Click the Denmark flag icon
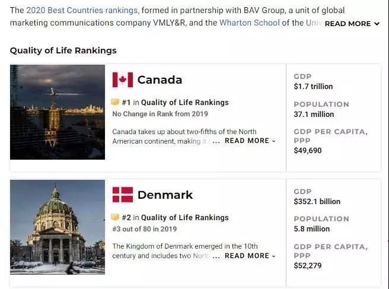The width and height of the screenshot is (389, 289). point(123,195)
